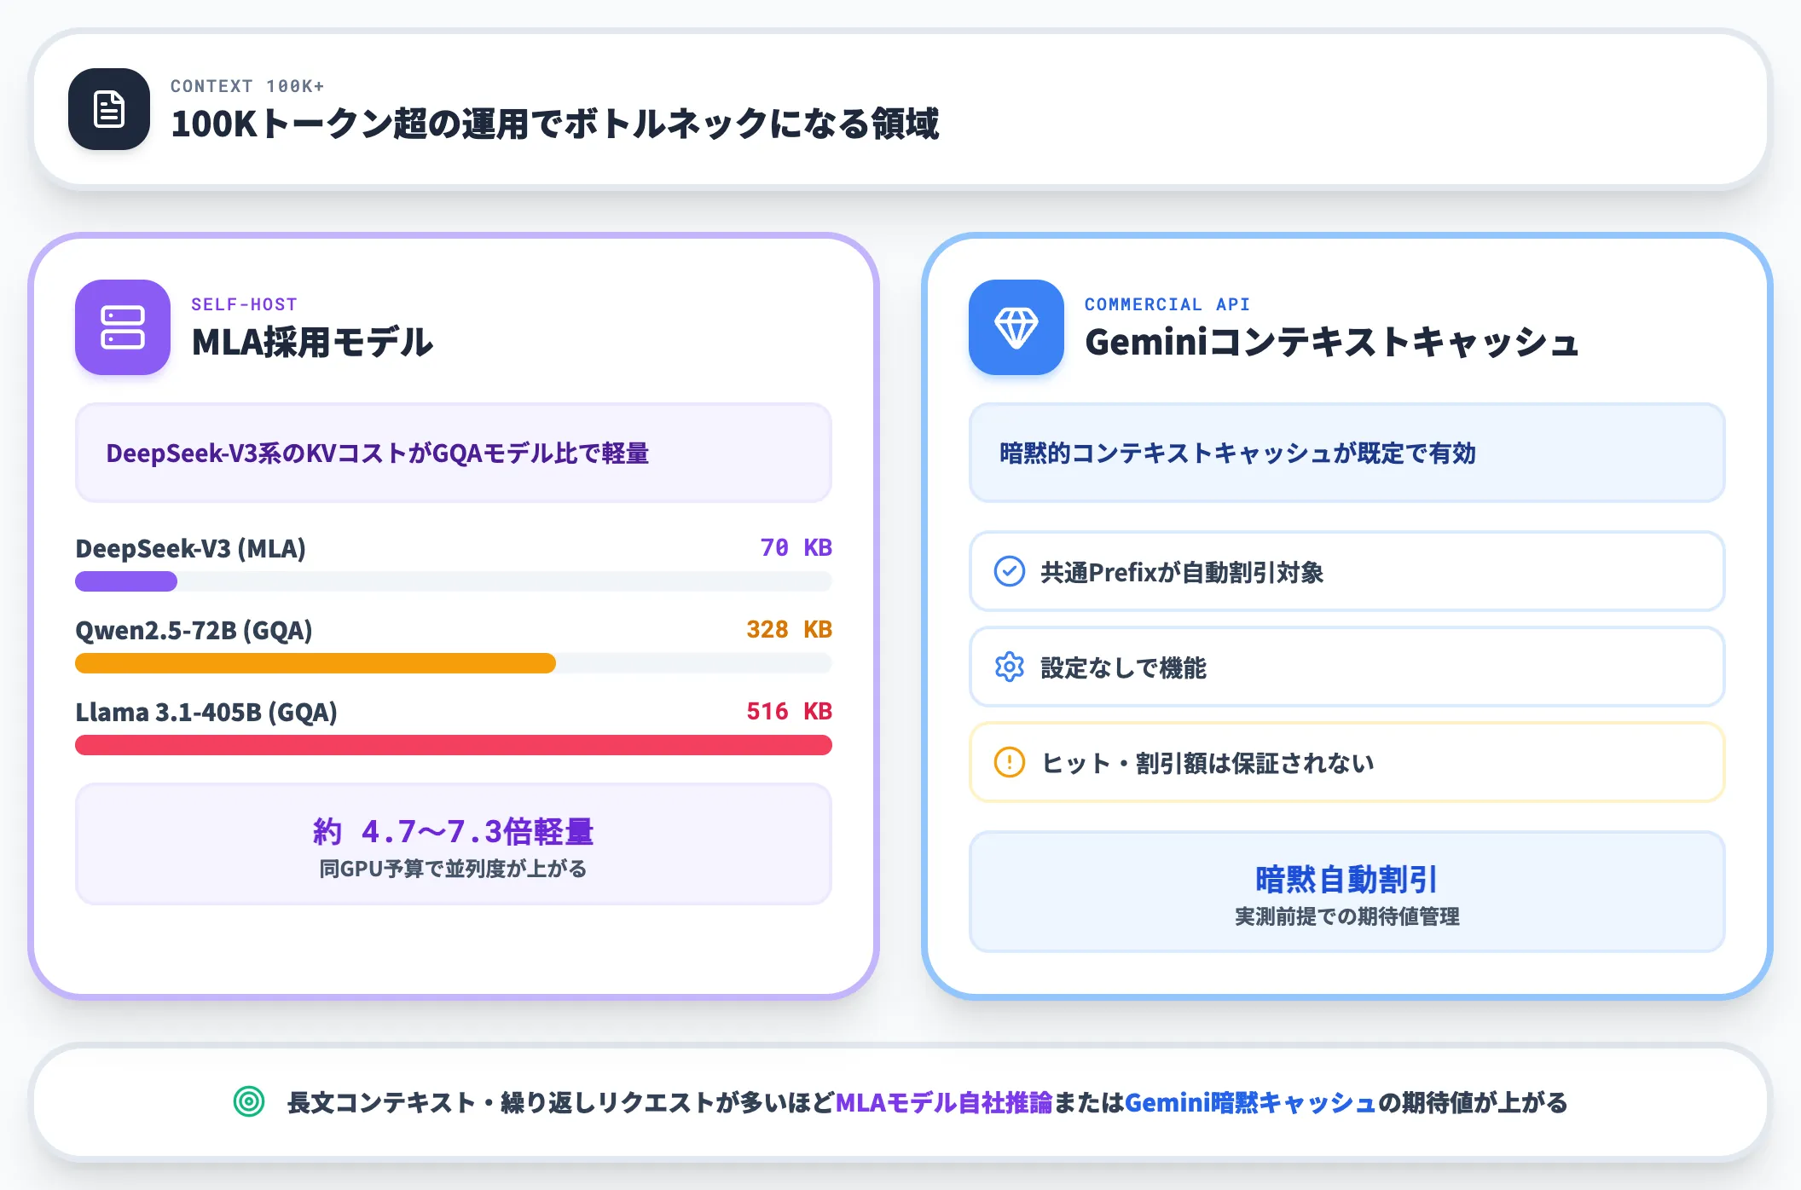Click the checkmark icon beside 共通Prefixが自動割引対象
The height and width of the screenshot is (1190, 1801).
tap(1010, 571)
